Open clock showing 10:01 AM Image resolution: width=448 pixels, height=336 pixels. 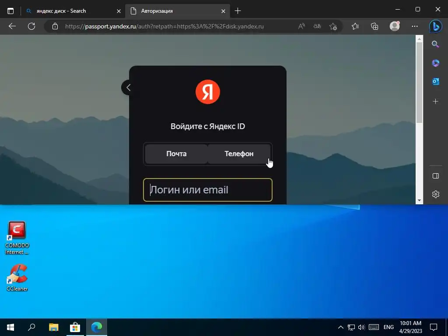pos(410,327)
